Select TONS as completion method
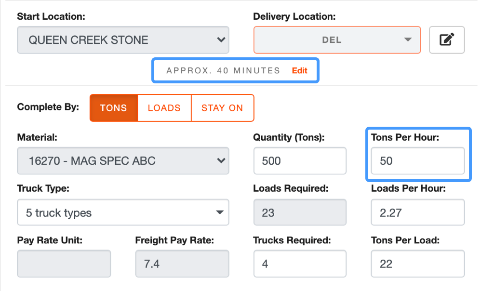Viewport: 481px width, 291px height. click(x=113, y=108)
